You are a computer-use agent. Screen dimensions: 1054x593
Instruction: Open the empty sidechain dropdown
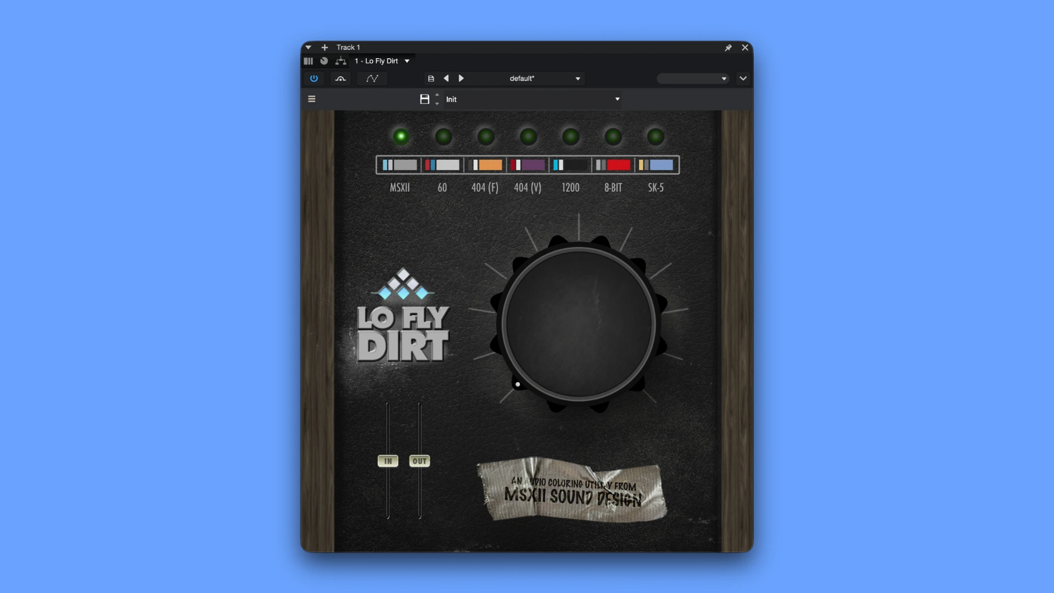693,79
